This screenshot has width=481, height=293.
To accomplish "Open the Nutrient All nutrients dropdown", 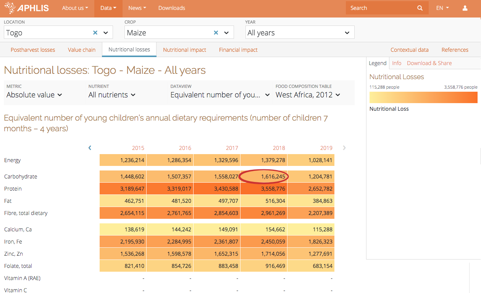I will pyautogui.click(x=112, y=95).
